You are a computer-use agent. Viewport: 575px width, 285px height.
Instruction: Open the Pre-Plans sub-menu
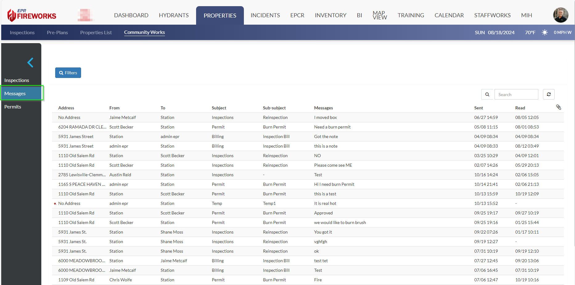tap(57, 32)
